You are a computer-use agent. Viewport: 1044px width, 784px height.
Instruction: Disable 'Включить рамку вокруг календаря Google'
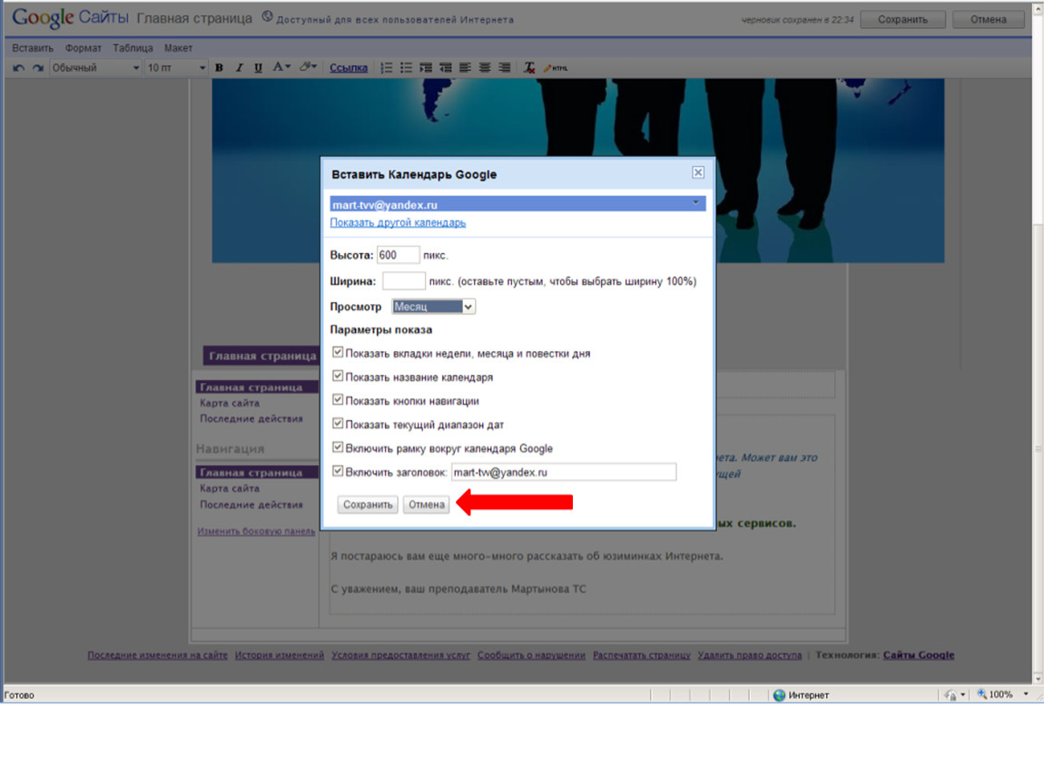click(x=338, y=447)
